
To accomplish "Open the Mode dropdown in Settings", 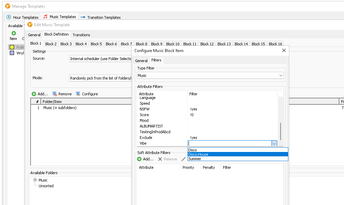I will [x=100, y=78].
